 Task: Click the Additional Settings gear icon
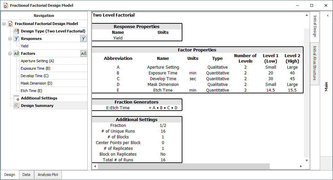click(16, 98)
